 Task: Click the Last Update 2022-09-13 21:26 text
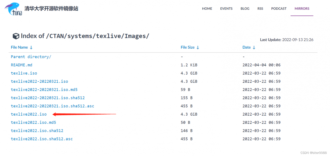click(287, 40)
